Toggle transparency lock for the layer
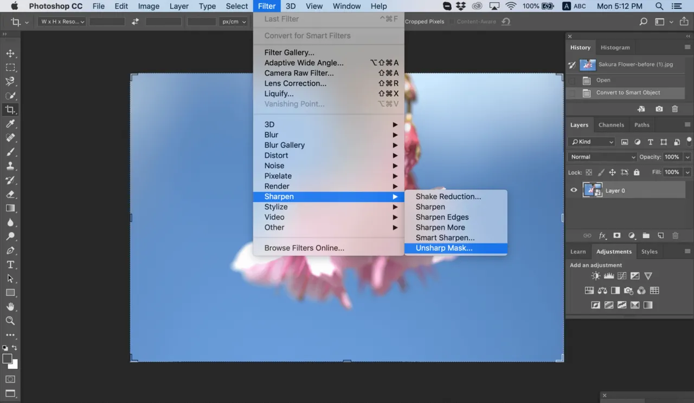The width and height of the screenshot is (694, 403). [x=589, y=172]
